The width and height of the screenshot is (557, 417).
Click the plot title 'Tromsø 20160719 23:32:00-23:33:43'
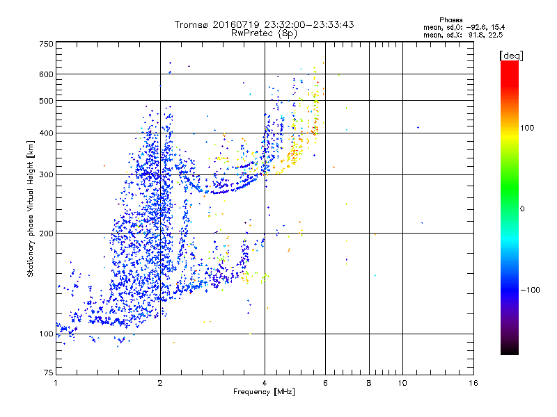point(264,24)
